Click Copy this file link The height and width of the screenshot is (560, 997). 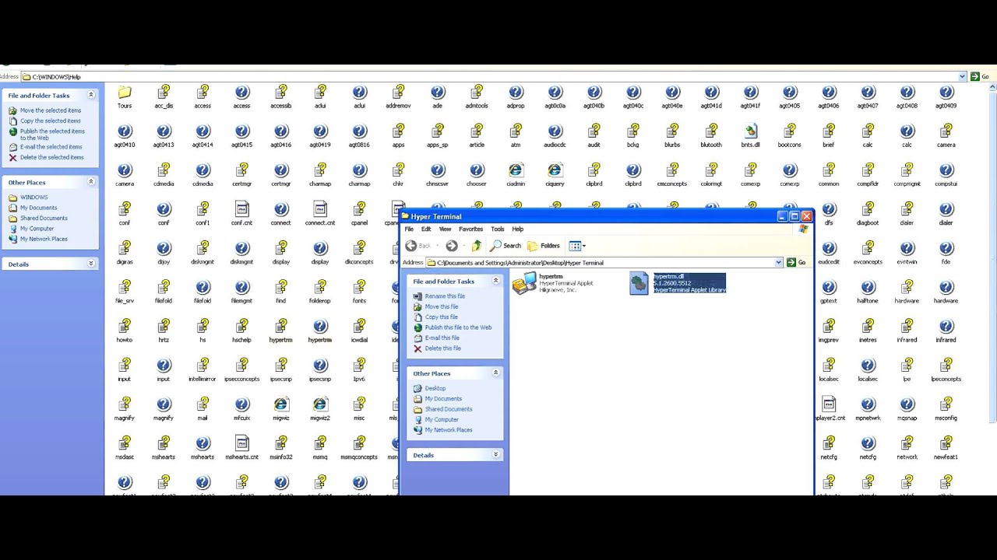(442, 317)
